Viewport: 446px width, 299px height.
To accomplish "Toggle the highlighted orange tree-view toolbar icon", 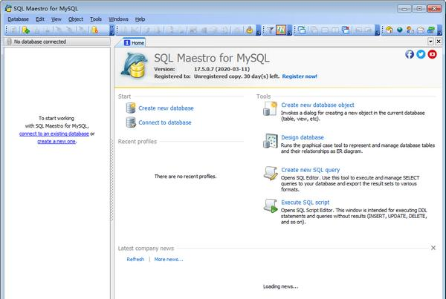I will pyautogui.click(x=281, y=30).
